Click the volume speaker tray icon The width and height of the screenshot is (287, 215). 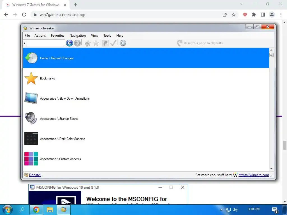coord(235,210)
